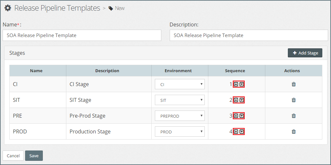The height and width of the screenshot is (165, 331).
Task: Save the pipeline template
Action: tap(34, 156)
